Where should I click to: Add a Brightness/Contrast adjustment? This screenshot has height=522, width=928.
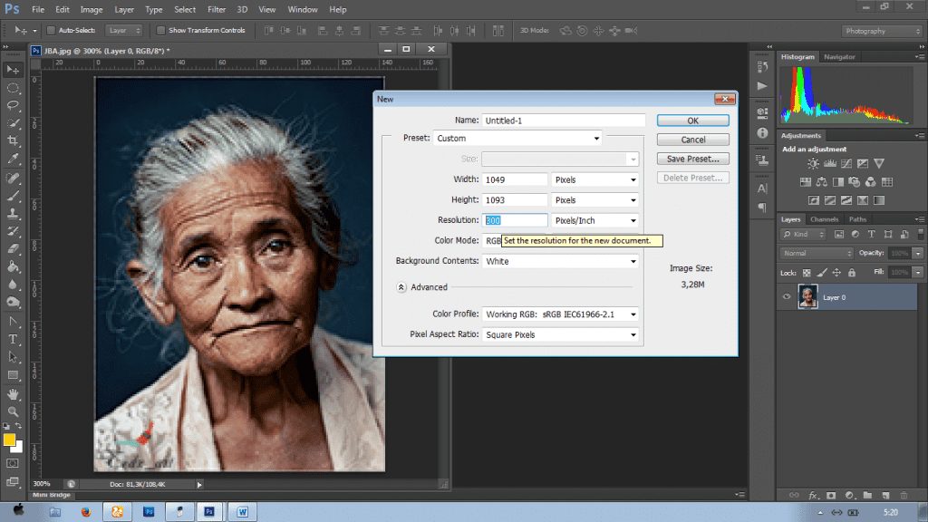point(813,164)
